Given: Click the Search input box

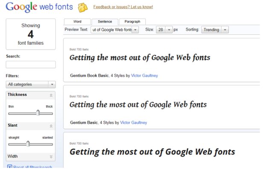Looking at the screenshot, I should point(31,65).
